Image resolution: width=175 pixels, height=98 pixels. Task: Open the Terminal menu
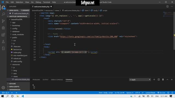pyautogui.click(x=46, y=2)
